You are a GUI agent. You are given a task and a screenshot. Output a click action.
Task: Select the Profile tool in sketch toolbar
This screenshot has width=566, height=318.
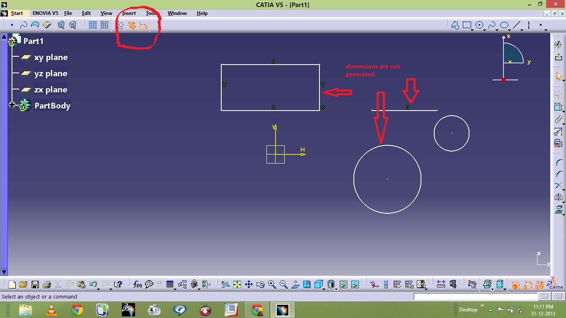455,25
